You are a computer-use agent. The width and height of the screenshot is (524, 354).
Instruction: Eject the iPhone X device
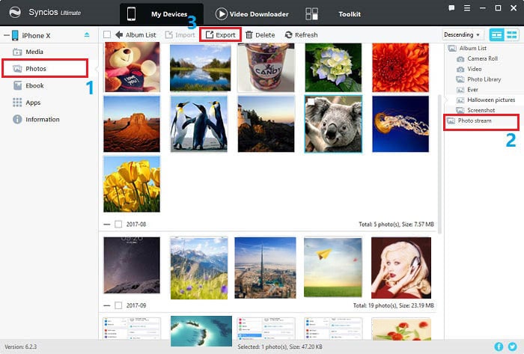pyautogui.click(x=87, y=34)
